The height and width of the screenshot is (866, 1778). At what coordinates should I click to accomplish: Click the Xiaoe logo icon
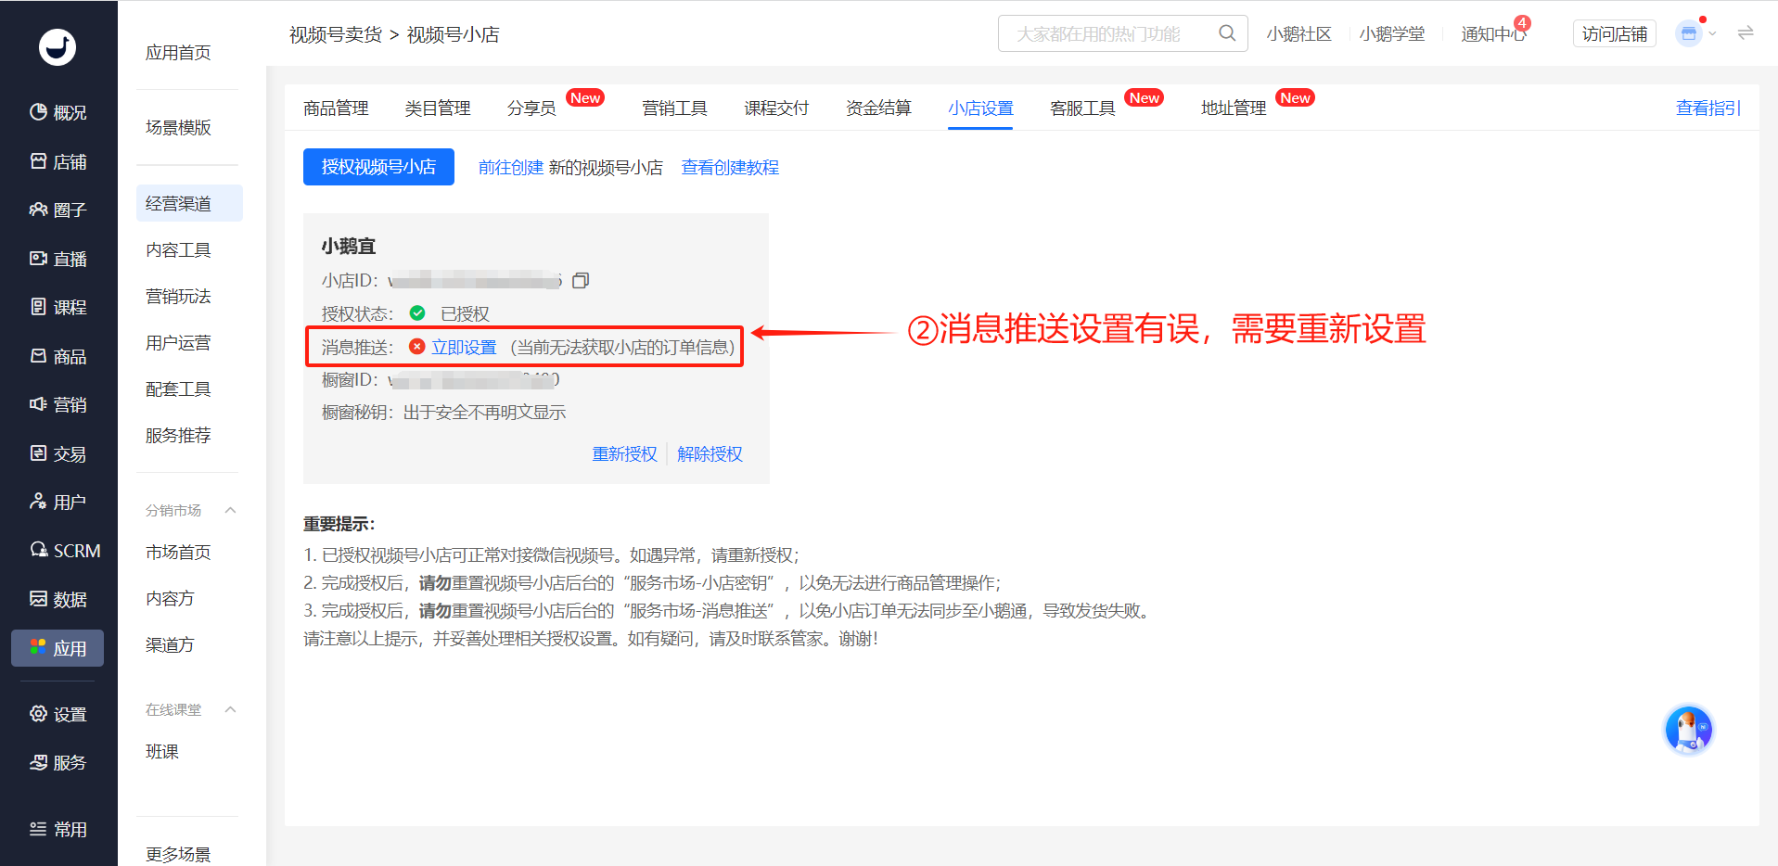[x=58, y=47]
